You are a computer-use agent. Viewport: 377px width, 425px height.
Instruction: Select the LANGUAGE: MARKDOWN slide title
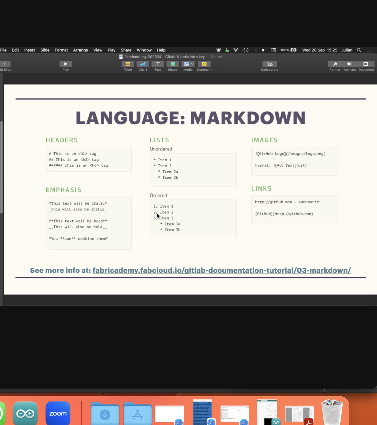coord(191,118)
